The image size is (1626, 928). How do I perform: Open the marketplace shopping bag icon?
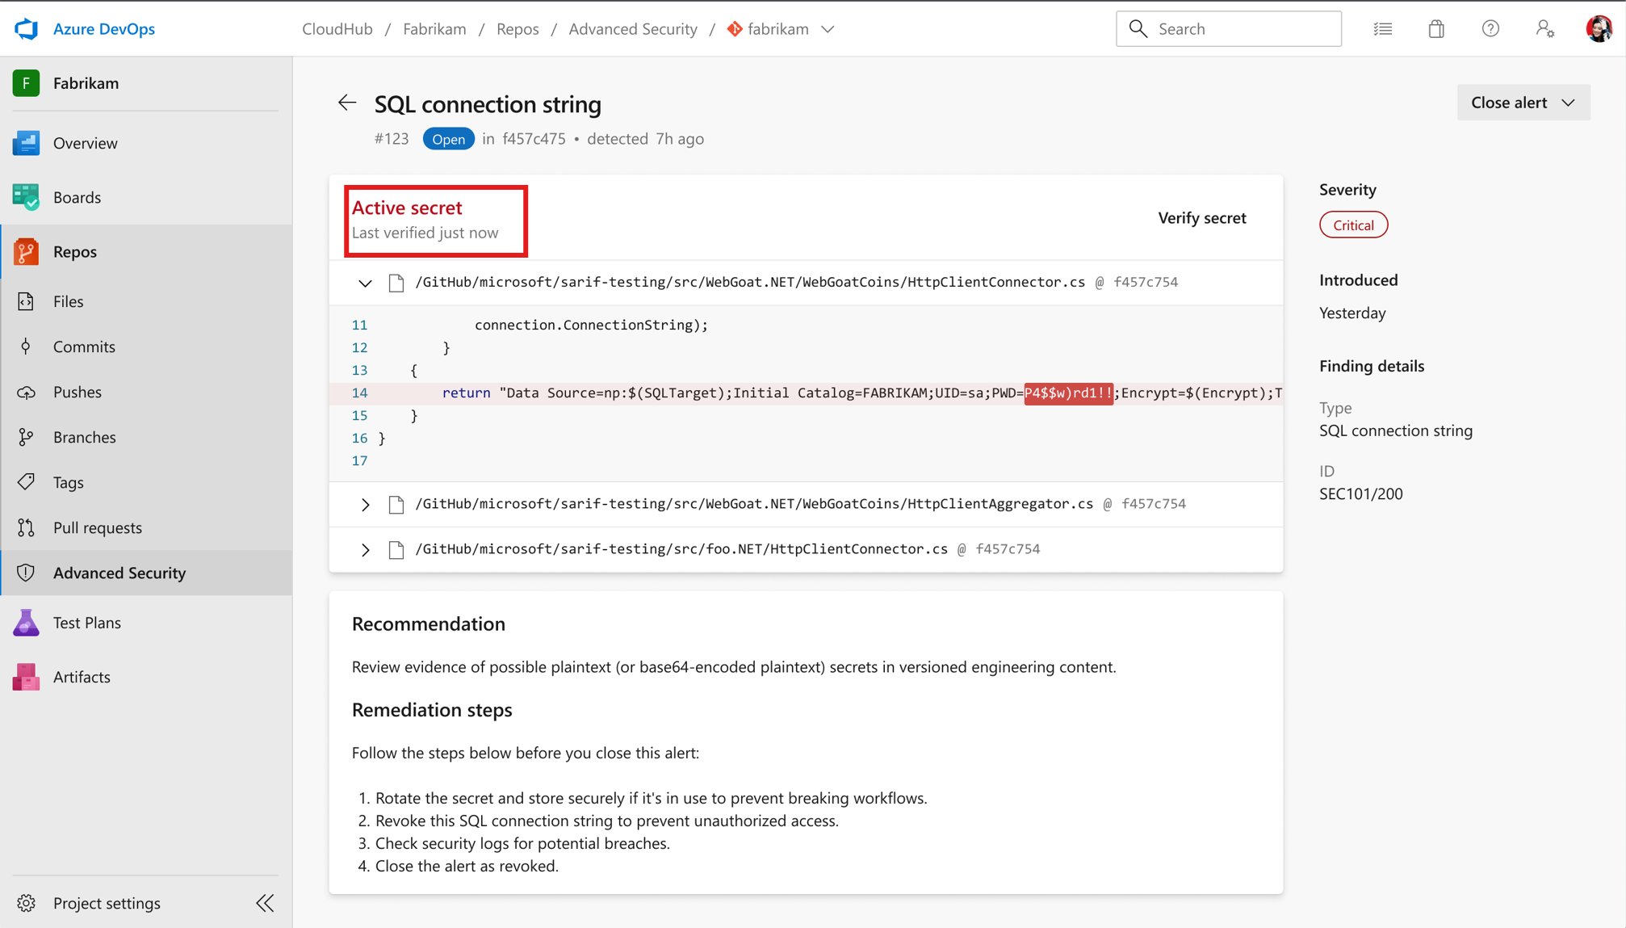1436,29
